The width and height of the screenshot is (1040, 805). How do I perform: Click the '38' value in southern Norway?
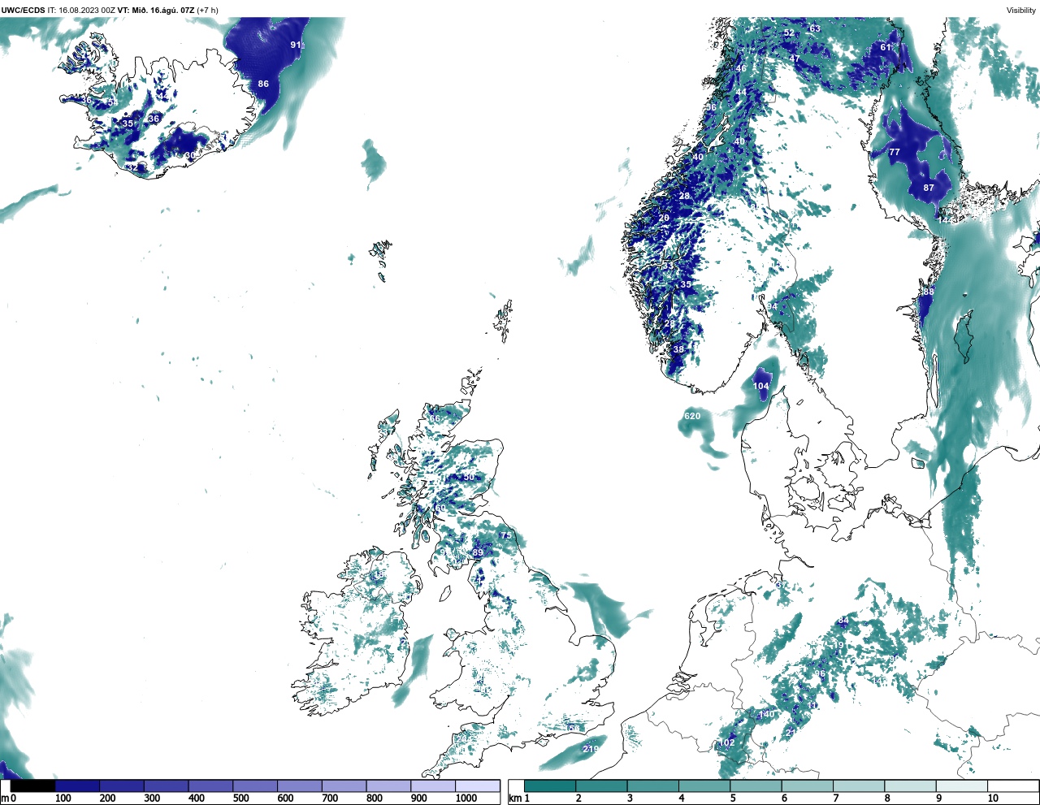point(678,349)
